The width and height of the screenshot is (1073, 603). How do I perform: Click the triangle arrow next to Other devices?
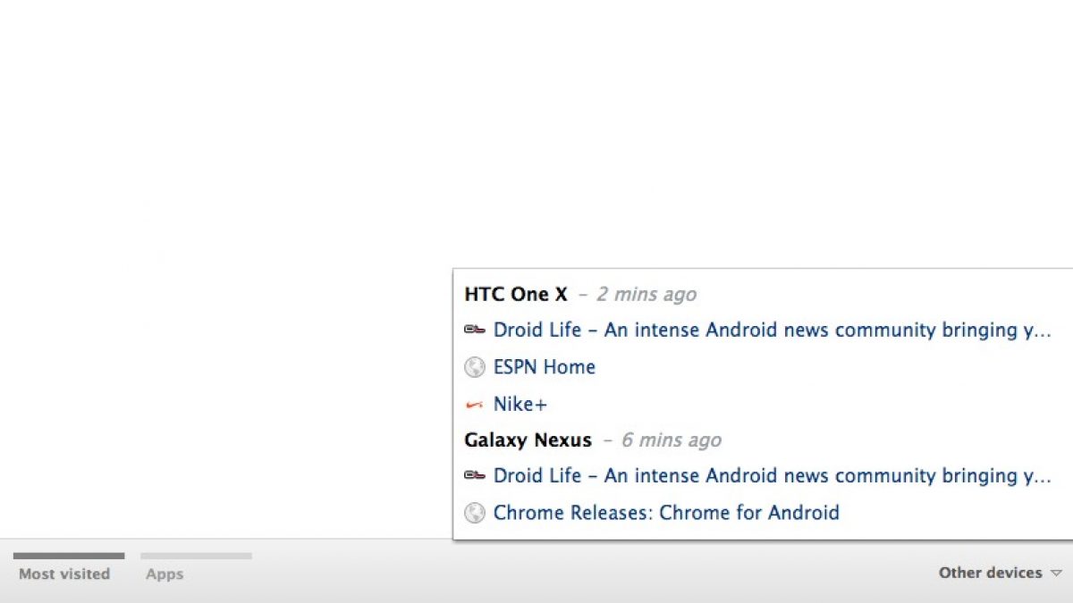click(x=1056, y=574)
